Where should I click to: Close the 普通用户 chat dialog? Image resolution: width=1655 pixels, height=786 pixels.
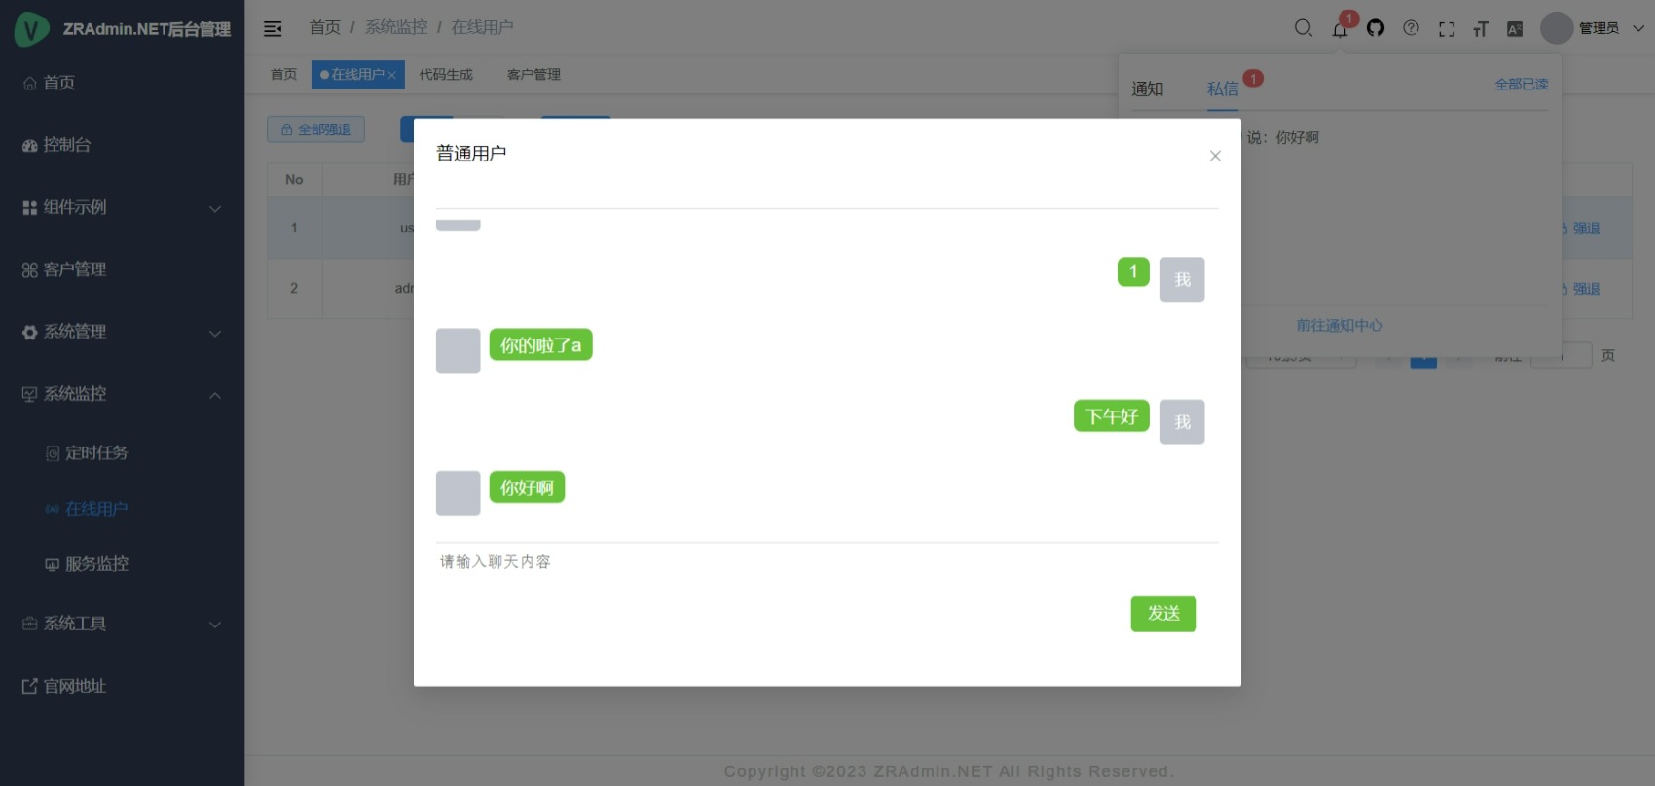pos(1215,156)
